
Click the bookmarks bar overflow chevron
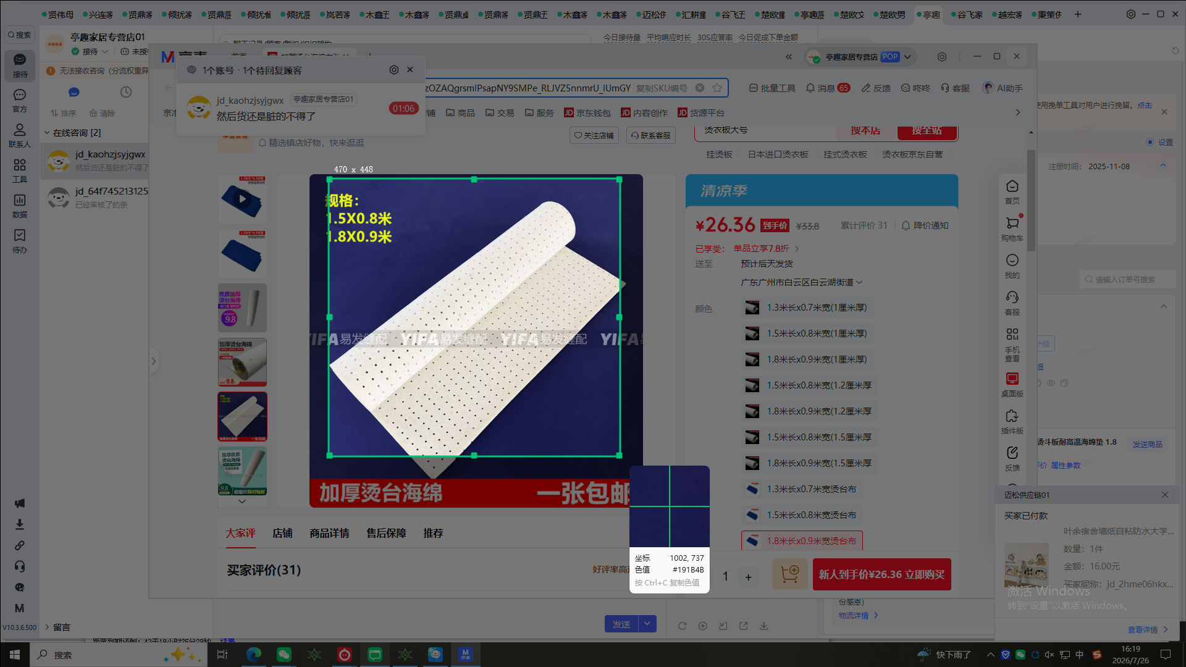click(x=1018, y=112)
